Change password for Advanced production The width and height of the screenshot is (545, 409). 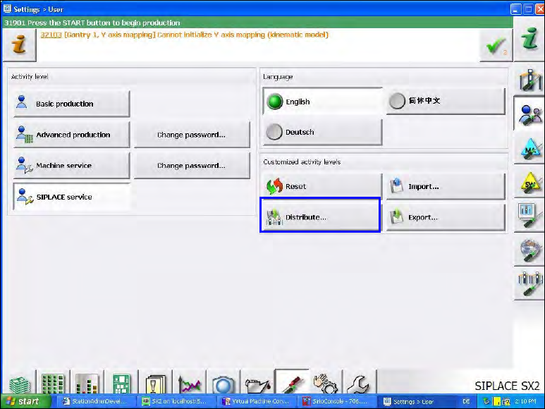pos(192,135)
